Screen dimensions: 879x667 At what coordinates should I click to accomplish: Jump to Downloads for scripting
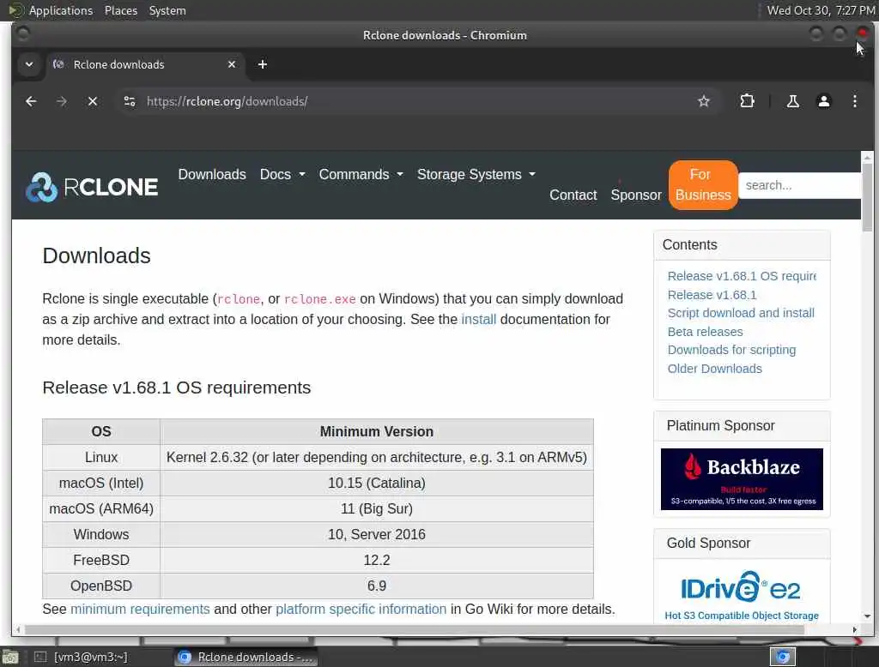pos(731,350)
